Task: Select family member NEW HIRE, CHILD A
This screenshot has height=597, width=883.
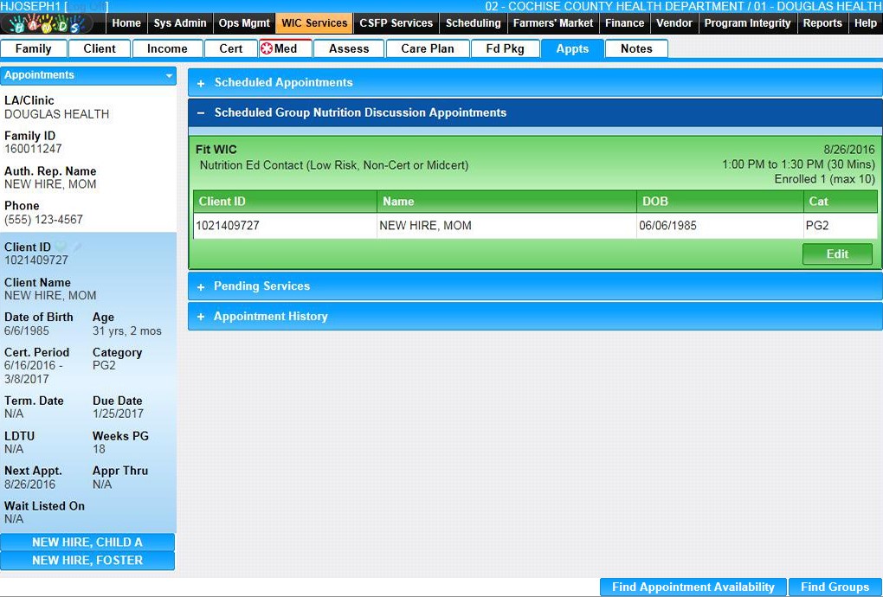Action: (87, 542)
